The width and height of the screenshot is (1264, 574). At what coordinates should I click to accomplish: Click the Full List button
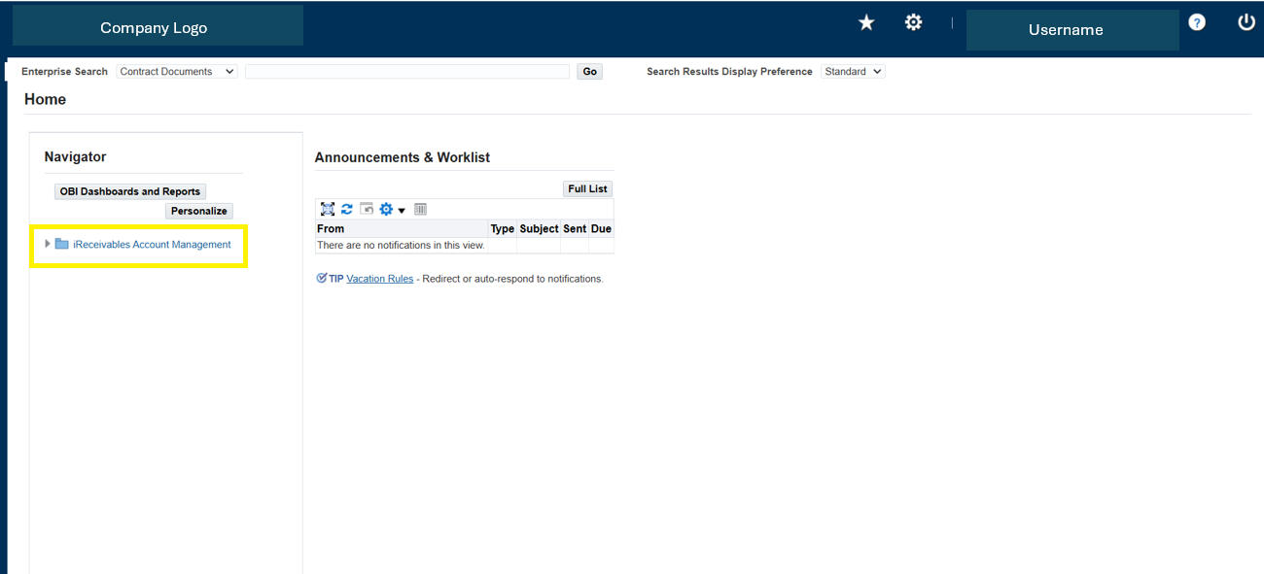[x=587, y=189]
